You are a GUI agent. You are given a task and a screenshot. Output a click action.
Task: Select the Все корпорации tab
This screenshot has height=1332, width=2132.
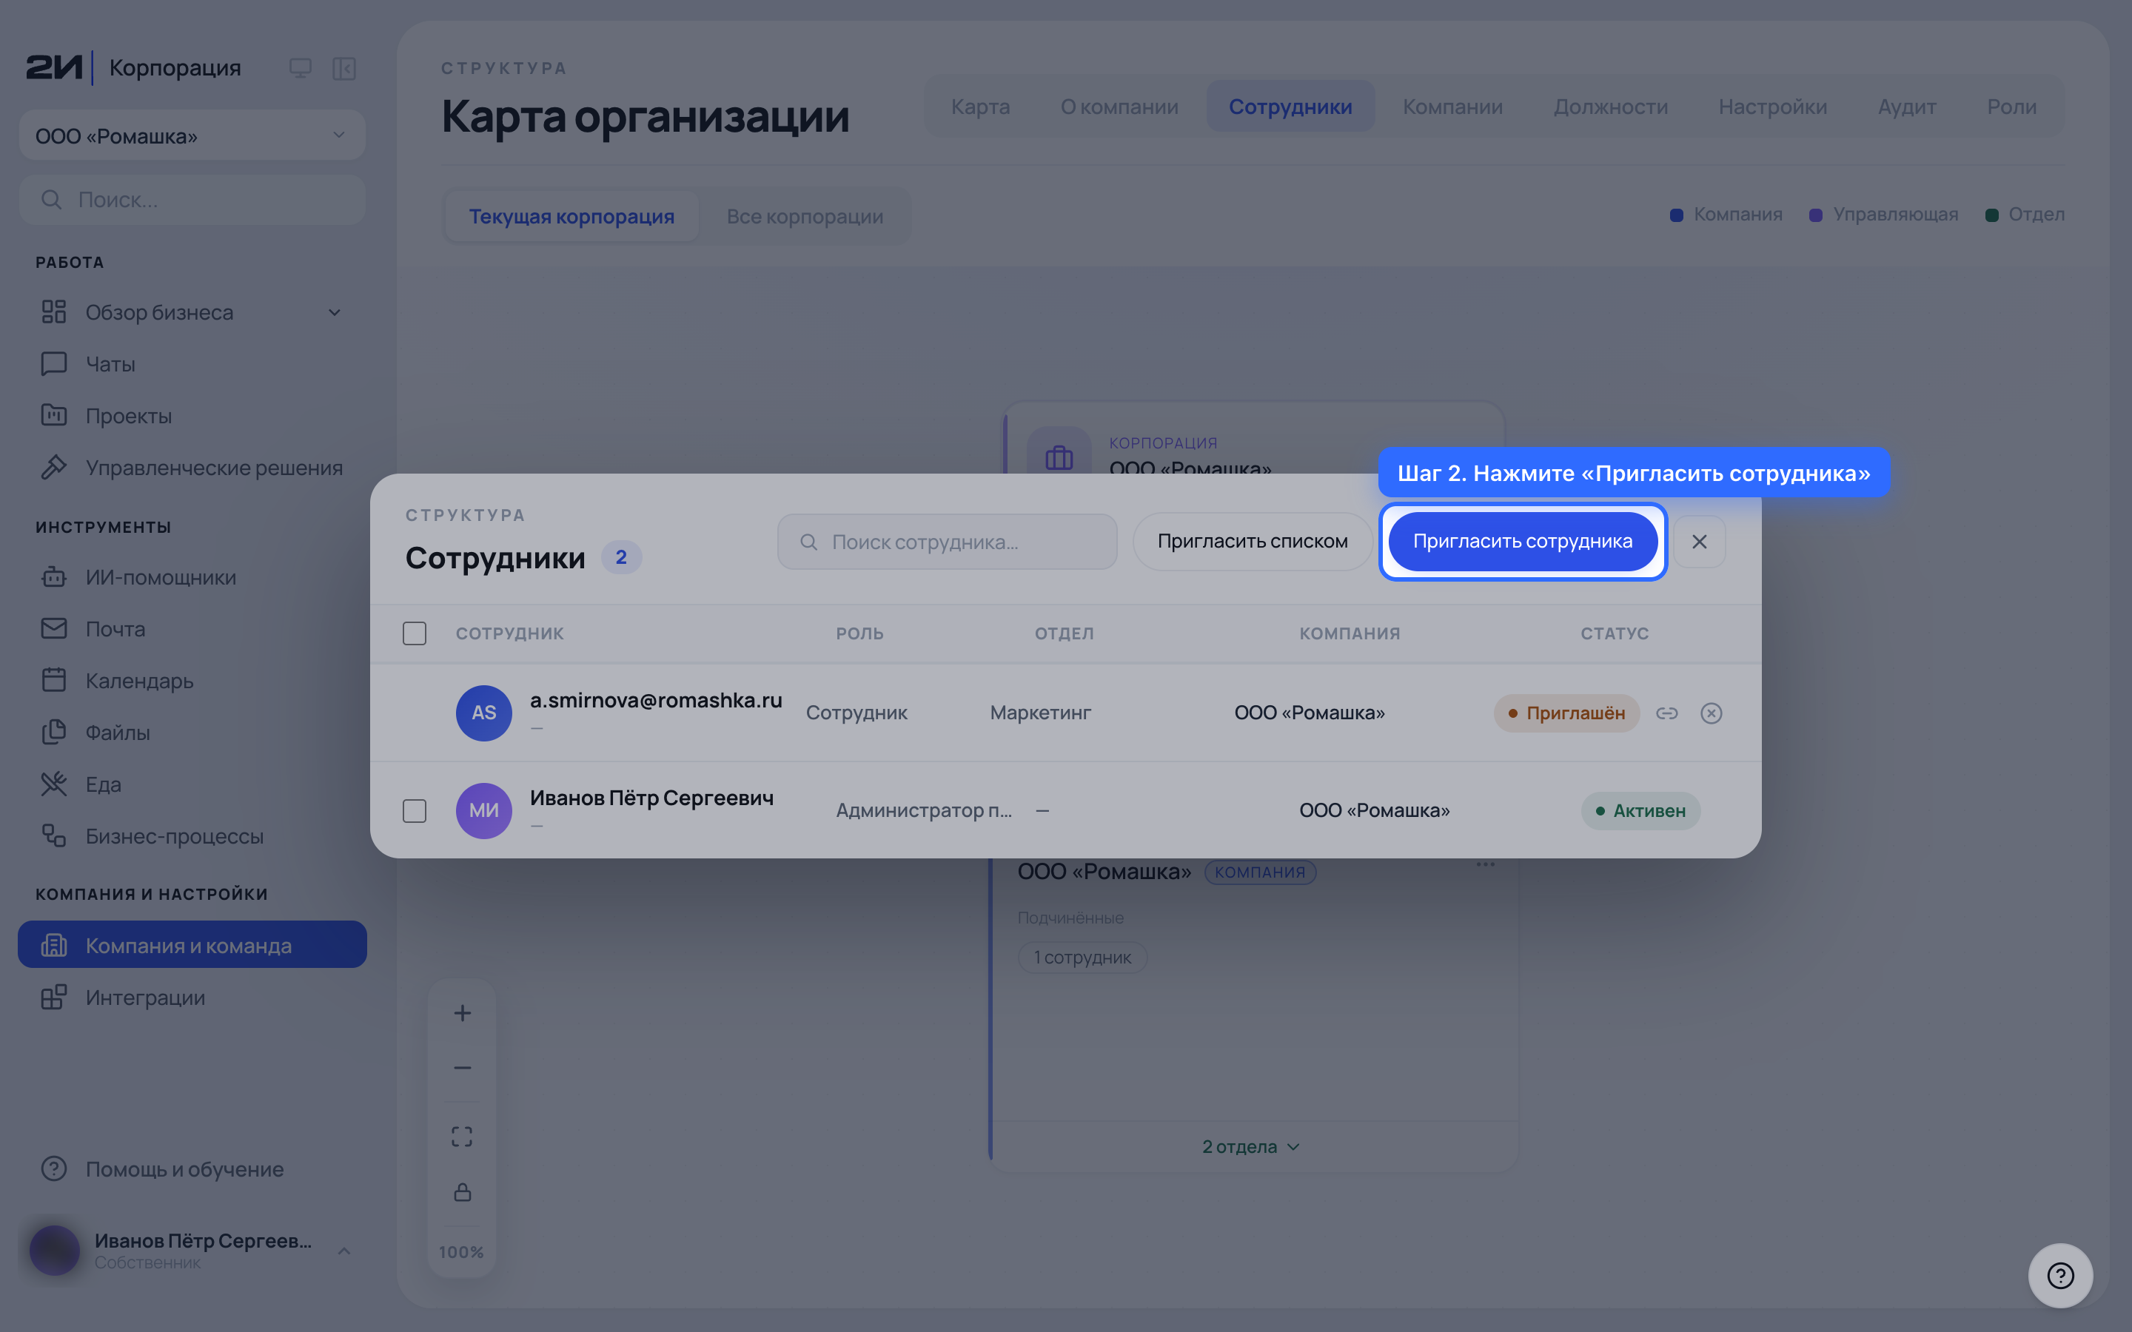(x=805, y=217)
